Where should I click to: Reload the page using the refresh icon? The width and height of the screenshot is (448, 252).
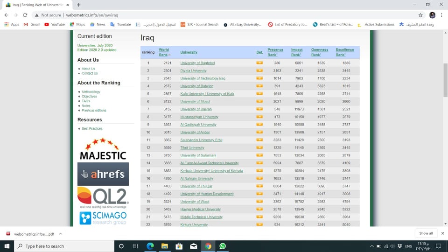pyautogui.click(x=27, y=15)
